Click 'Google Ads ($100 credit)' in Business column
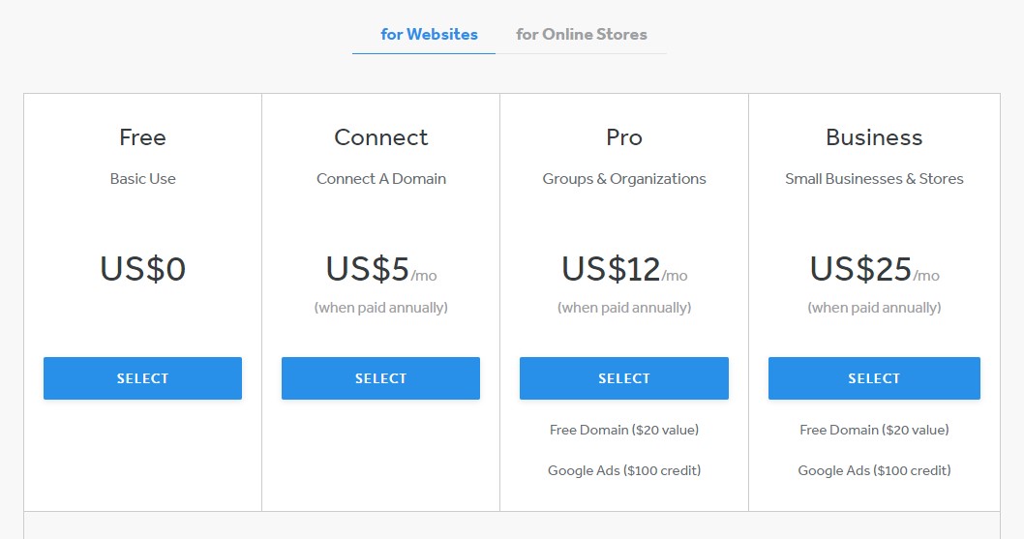 pyautogui.click(x=874, y=470)
